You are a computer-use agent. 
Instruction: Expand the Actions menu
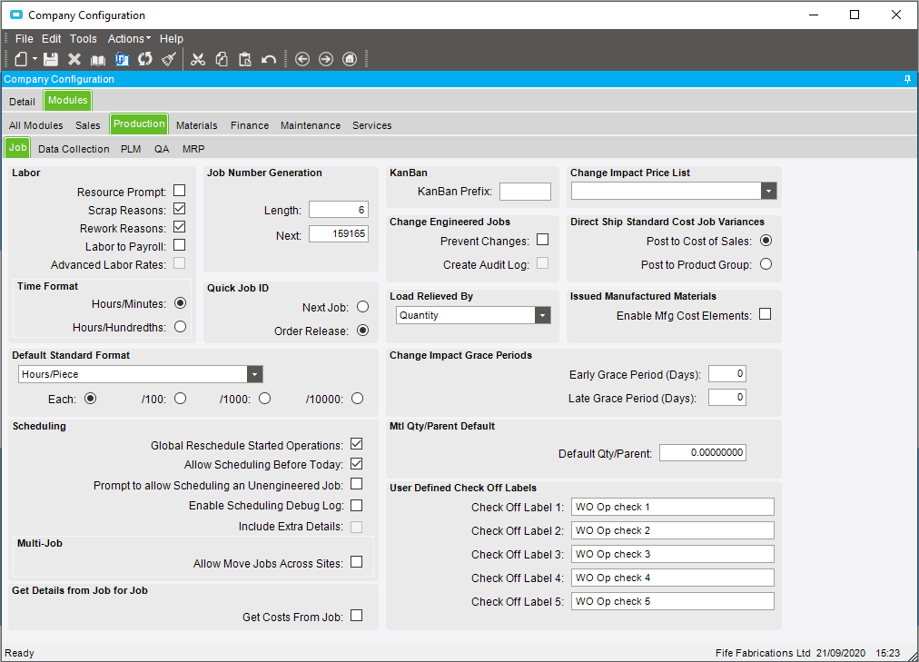tap(129, 39)
